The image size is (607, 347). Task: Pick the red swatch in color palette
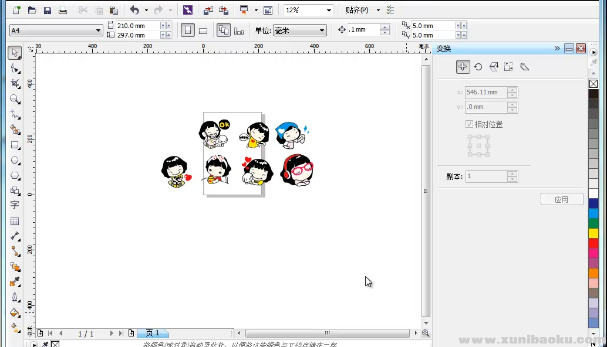(593, 243)
